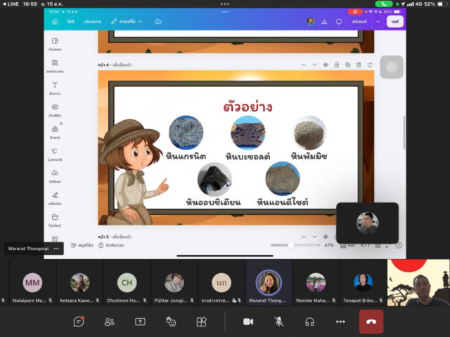
Task: Click the พรีเซนต์ present button
Action: click(x=359, y=22)
